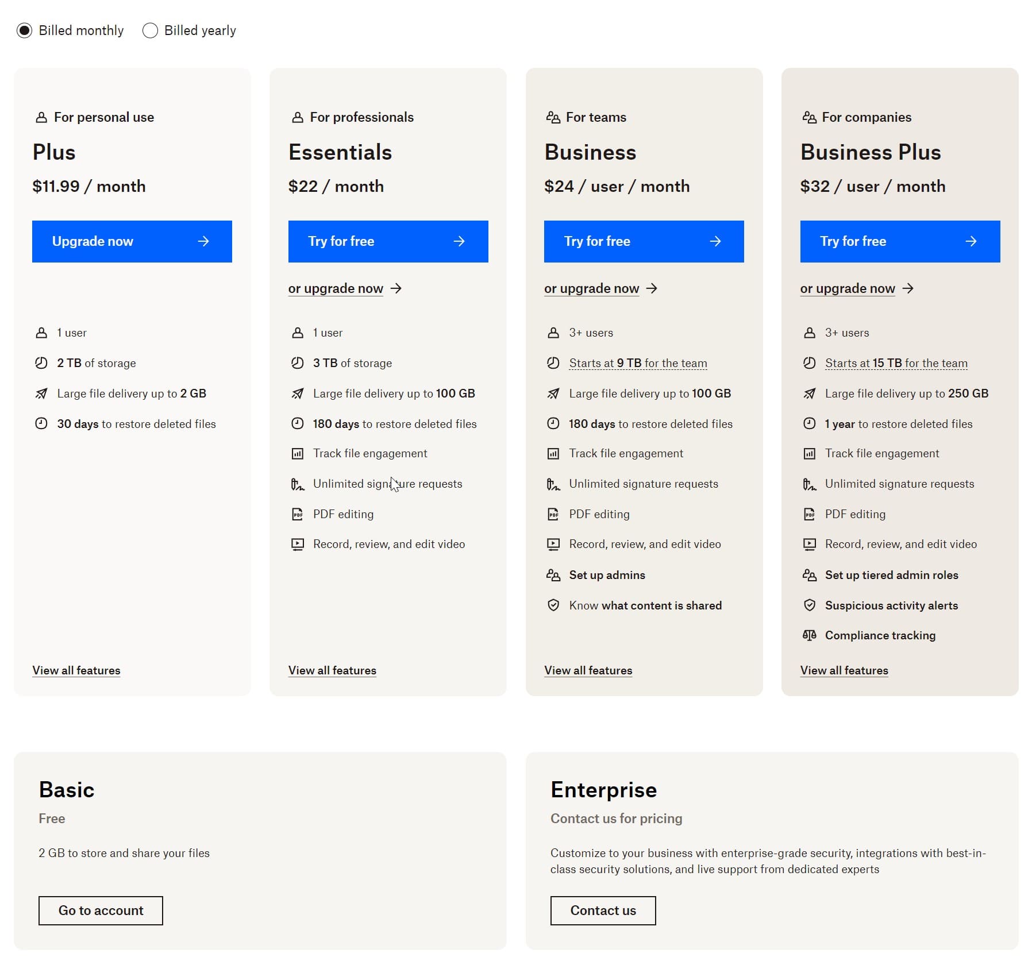Click the set up admins icon in Business
This screenshot has height=961, width=1032.
click(x=553, y=575)
